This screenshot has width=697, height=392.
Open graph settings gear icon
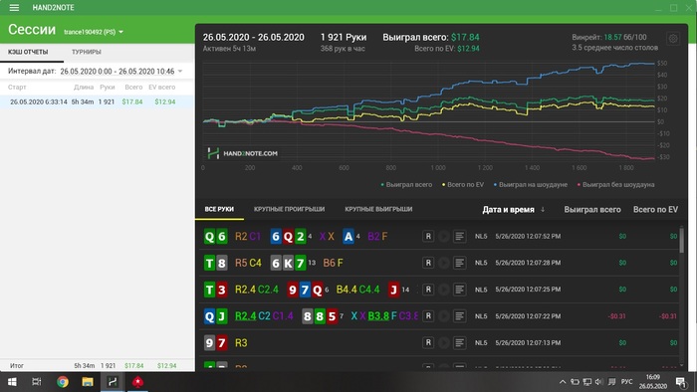[673, 39]
